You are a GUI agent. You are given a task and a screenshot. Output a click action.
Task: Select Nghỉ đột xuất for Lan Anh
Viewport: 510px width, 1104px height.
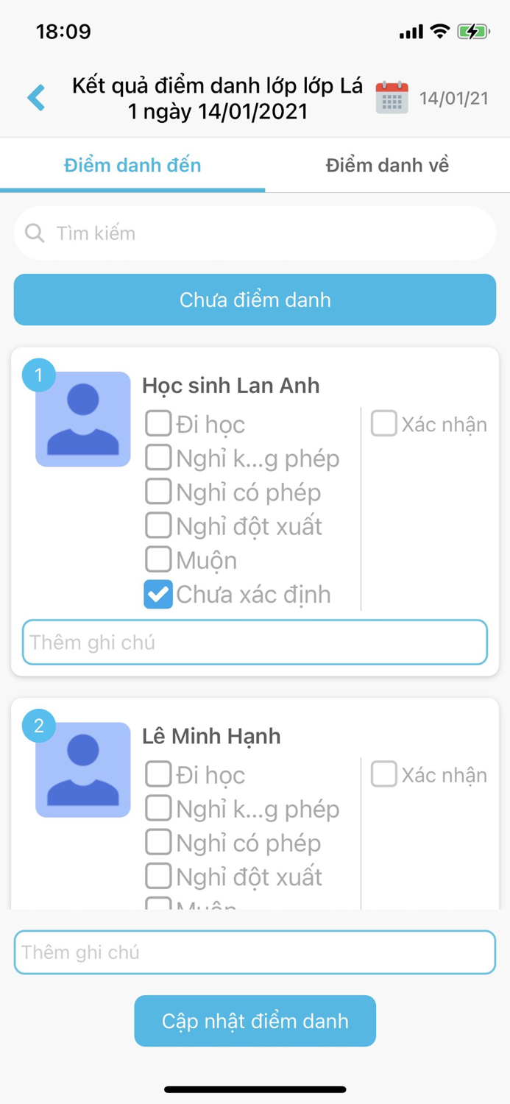pos(157,525)
